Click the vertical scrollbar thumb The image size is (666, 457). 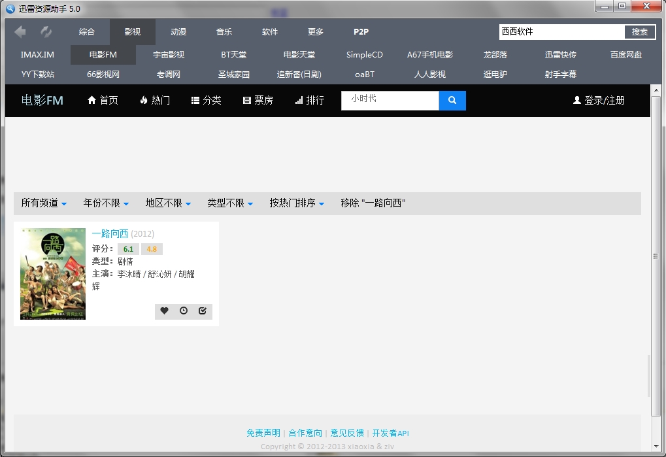(656, 255)
